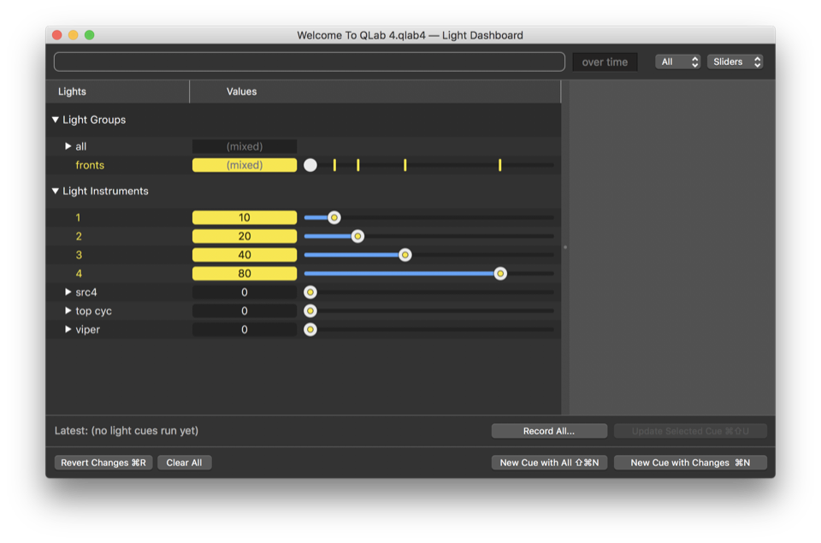Screen dimensions: 821x543
Task: Expand the 'all' light group
Action: tap(68, 146)
